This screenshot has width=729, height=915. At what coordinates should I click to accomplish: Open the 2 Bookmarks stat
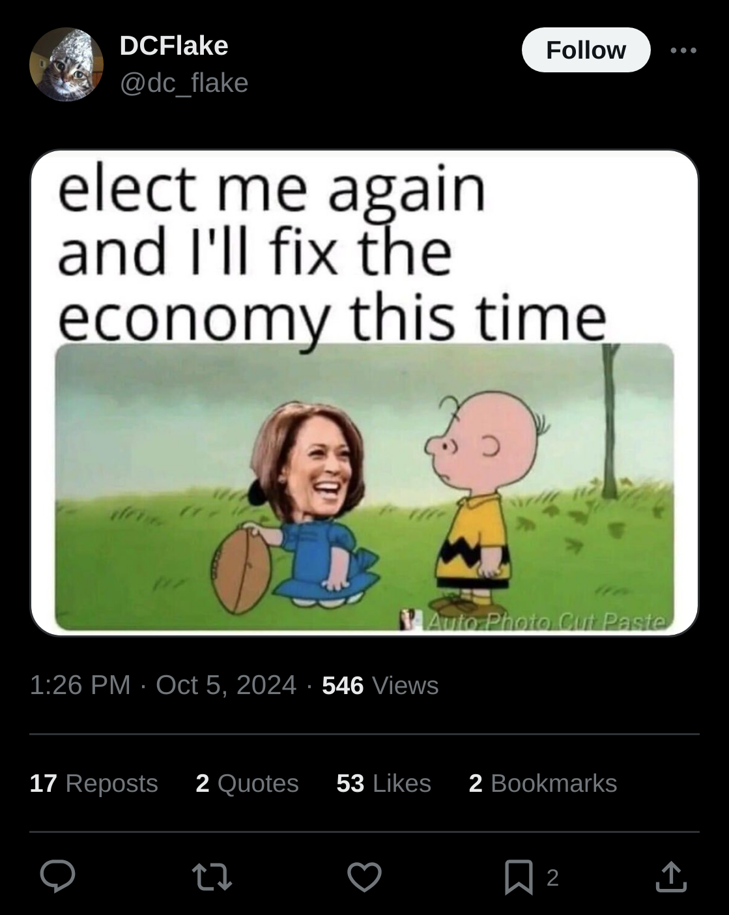point(543,783)
